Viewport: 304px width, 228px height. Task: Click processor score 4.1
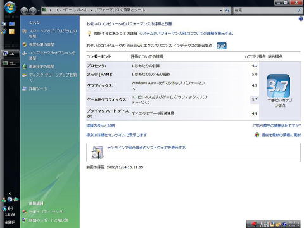(x=255, y=66)
